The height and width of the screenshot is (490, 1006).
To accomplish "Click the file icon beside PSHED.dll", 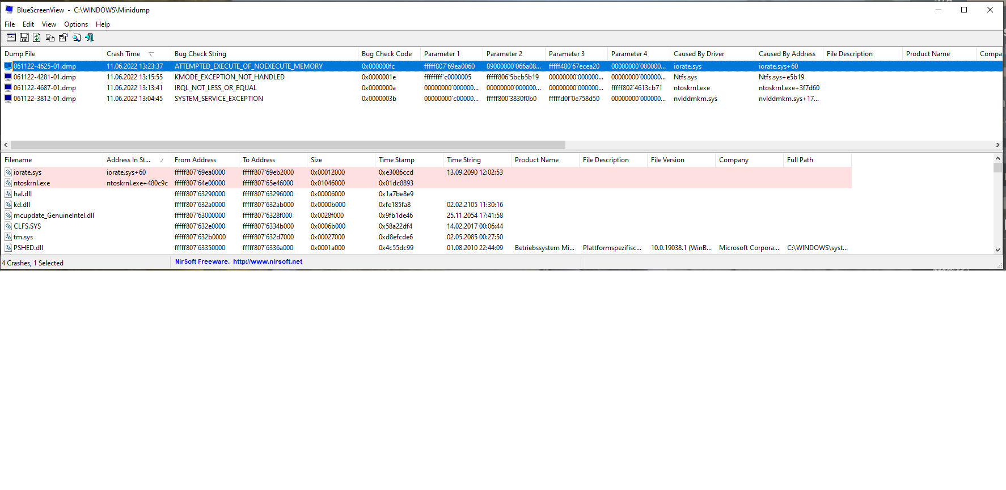I will pyautogui.click(x=9, y=248).
